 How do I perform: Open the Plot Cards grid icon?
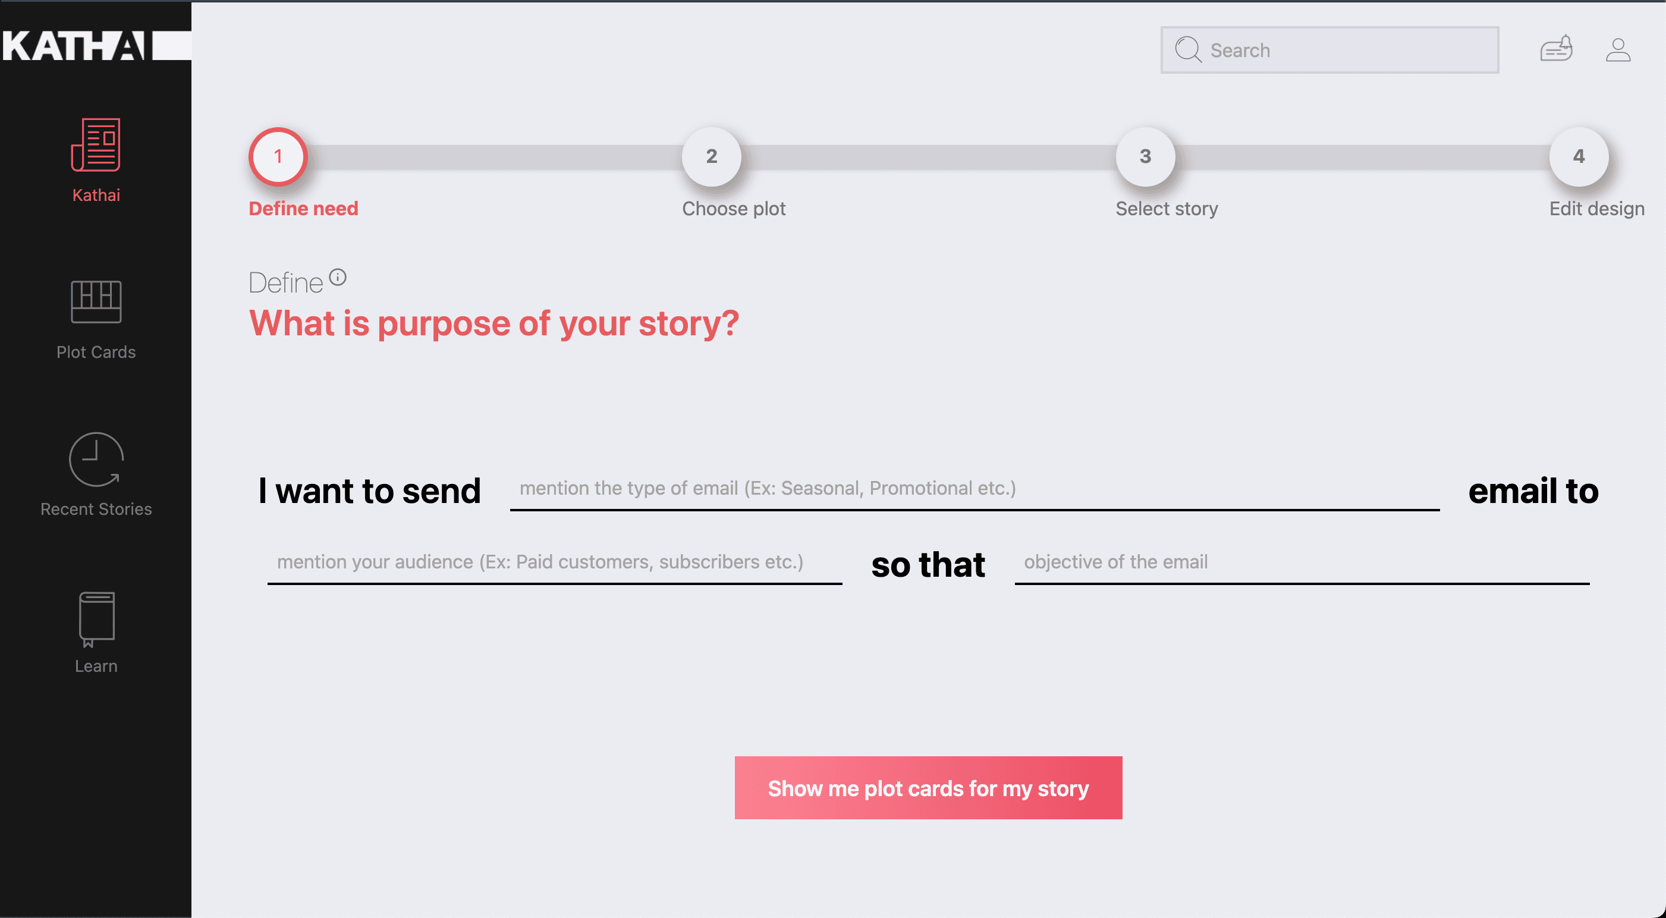(96, 301)
